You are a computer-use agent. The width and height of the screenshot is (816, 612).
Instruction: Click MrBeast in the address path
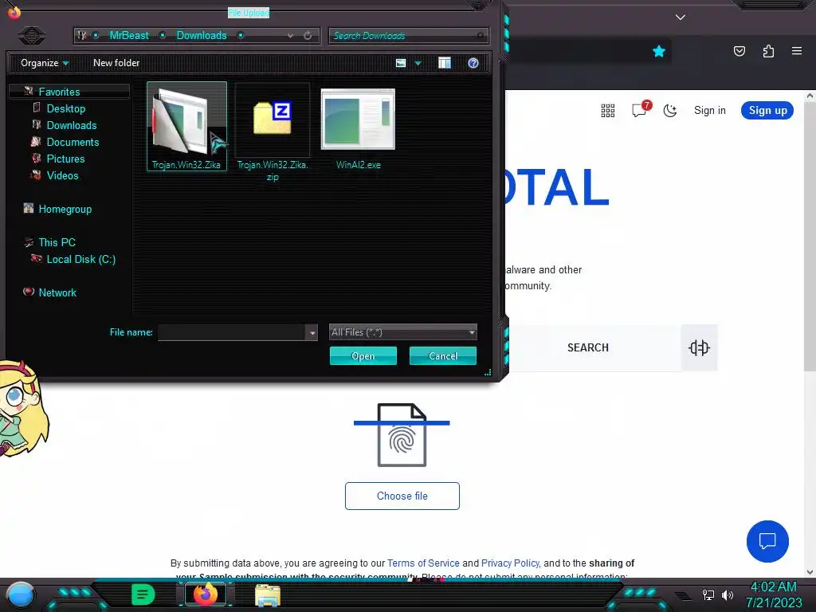129,35
